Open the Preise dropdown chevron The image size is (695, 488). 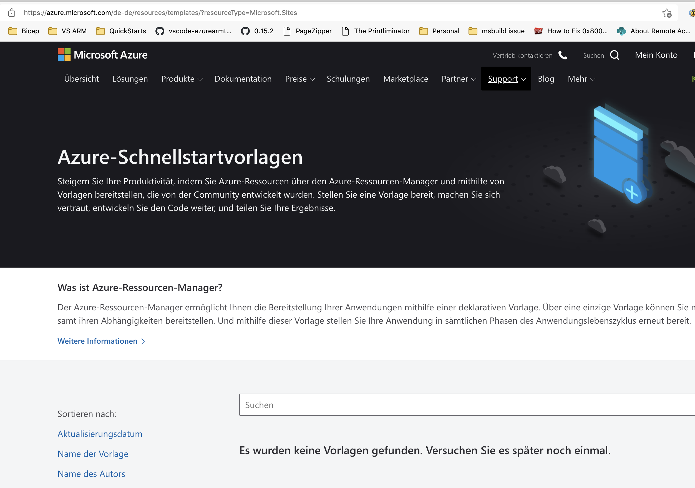coord(313,79)
